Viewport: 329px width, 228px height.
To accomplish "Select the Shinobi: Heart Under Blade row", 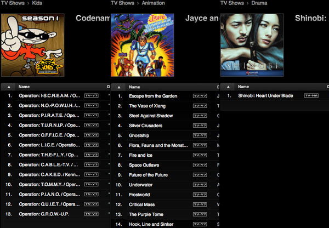I will [265, 96].
